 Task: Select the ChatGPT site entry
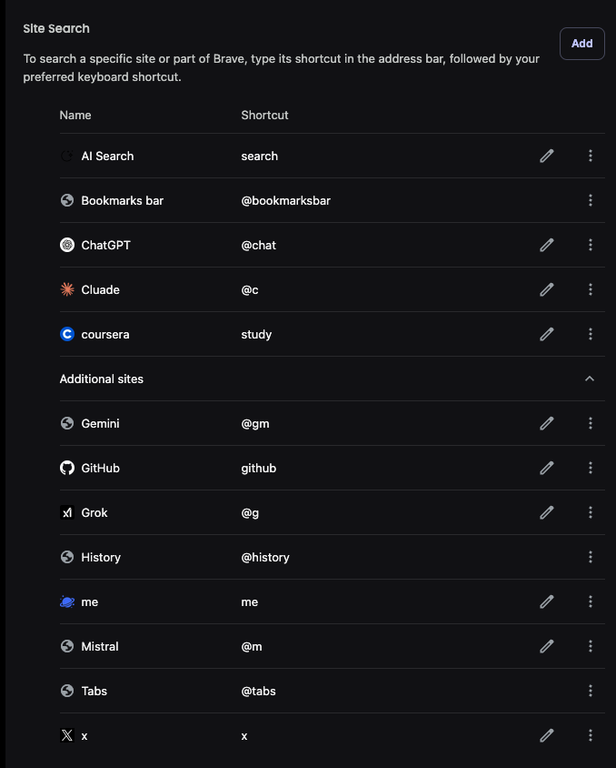(x=107, y=245)
